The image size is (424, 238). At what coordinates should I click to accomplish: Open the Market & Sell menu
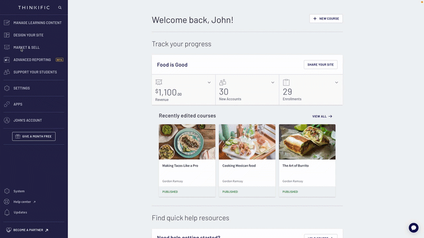[26, 48]
